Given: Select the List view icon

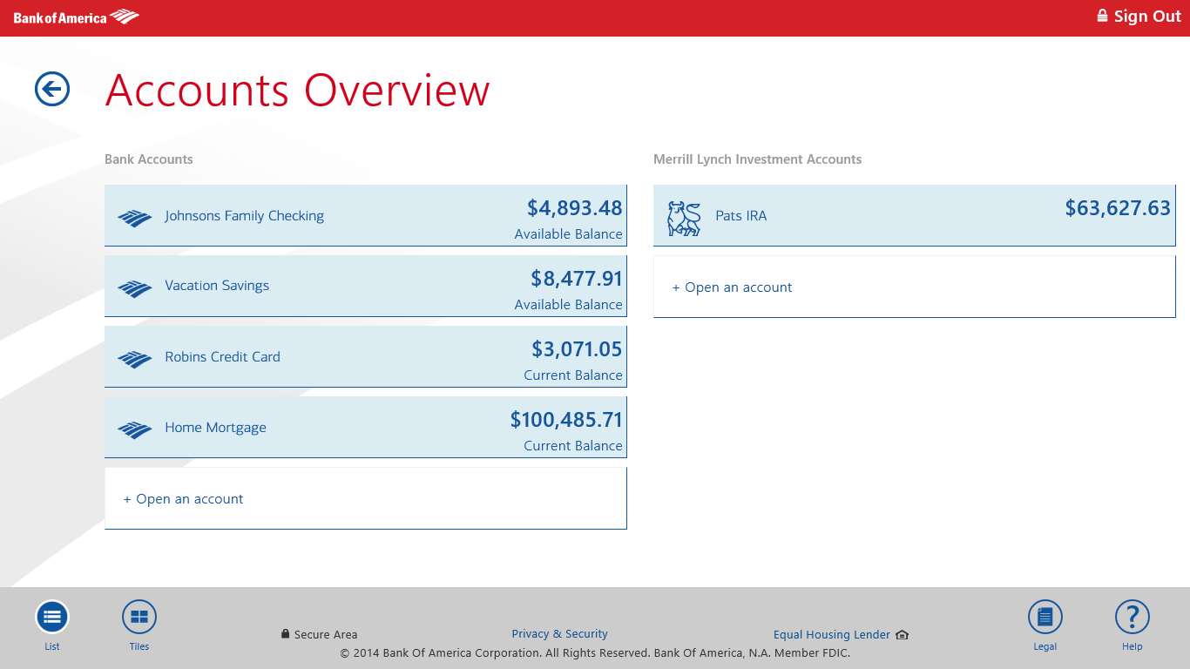Looking at the screenshot, I should 51,616.
